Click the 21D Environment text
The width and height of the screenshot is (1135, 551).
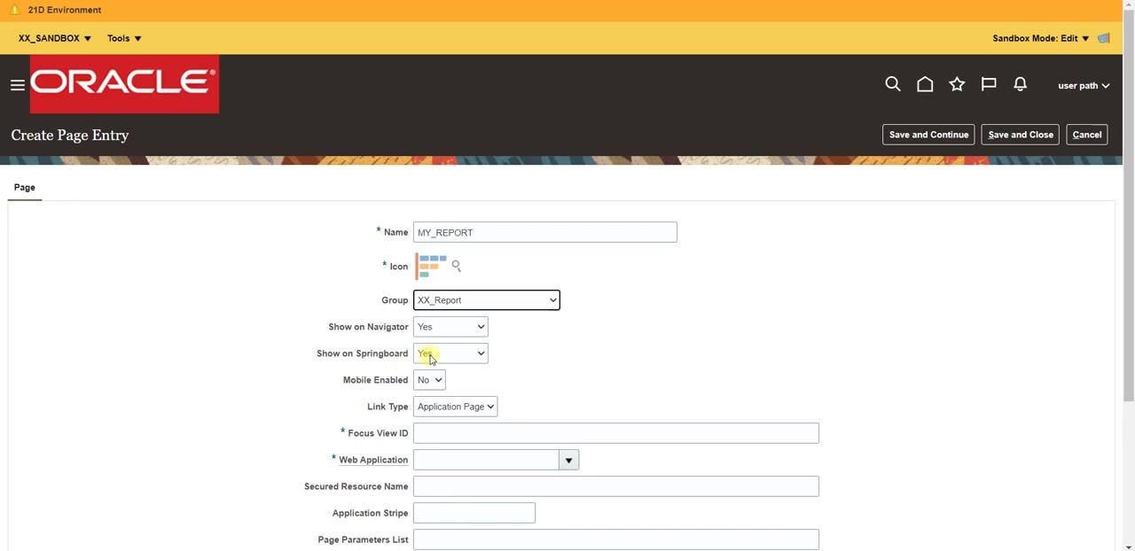(x=65, y=10)
